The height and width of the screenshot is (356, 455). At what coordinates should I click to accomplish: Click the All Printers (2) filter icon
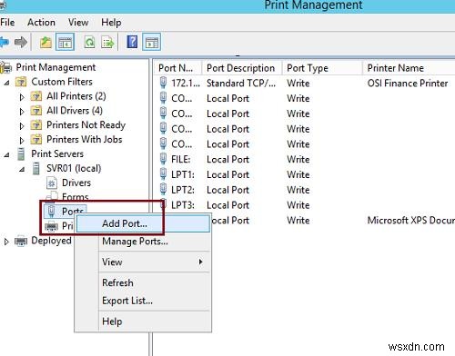click(36, 96)
